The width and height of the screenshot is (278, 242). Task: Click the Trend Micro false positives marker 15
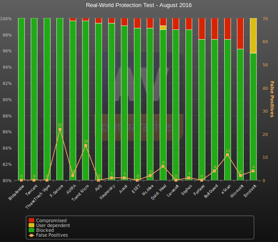(x=85, y=146)
